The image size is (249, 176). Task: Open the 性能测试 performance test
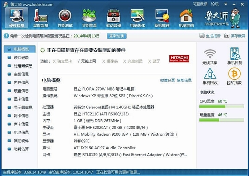[x=65, y=18]
